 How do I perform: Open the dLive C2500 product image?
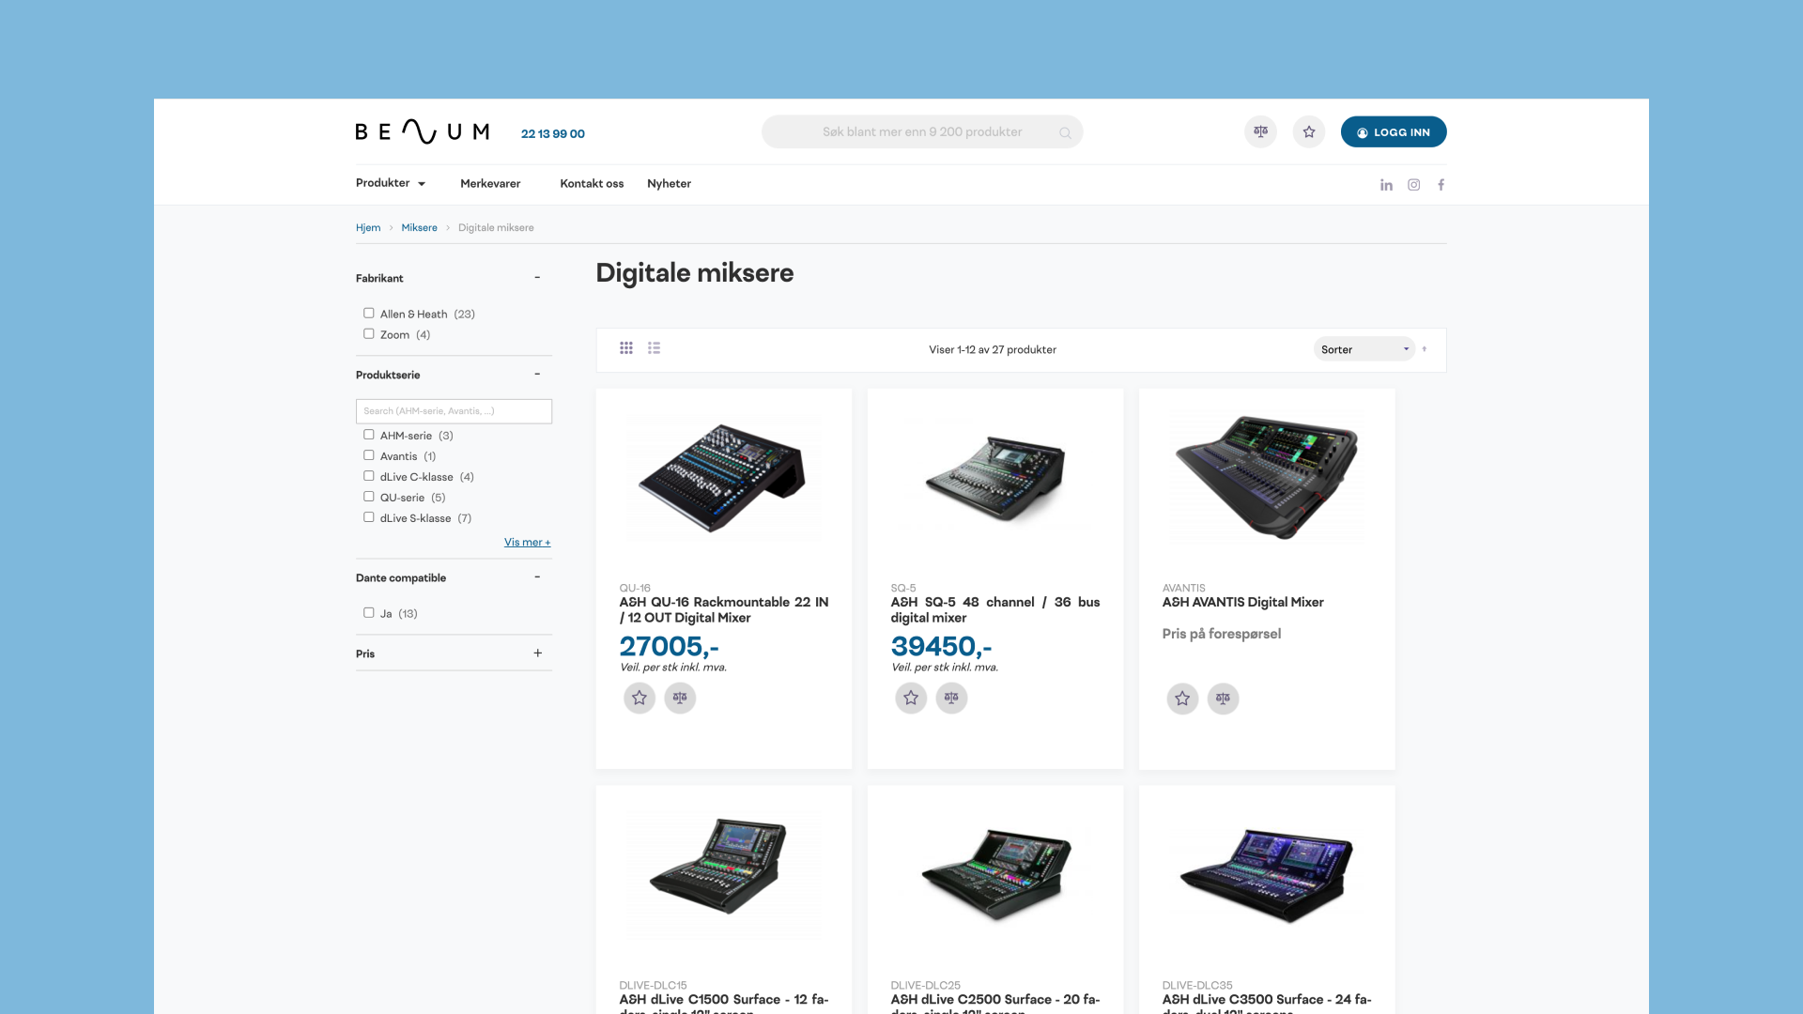coord(994,873)
